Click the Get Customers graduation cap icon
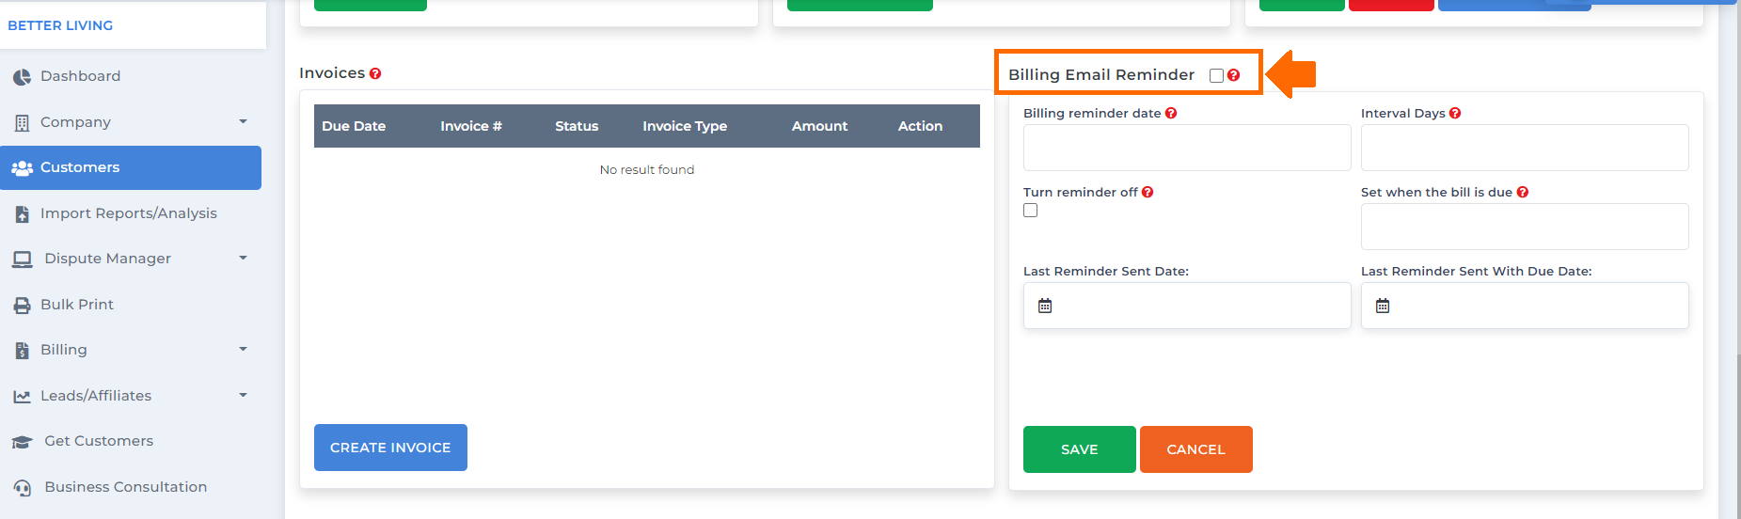The height and width of the screenshot is (519, 1741). pos(22,442)
